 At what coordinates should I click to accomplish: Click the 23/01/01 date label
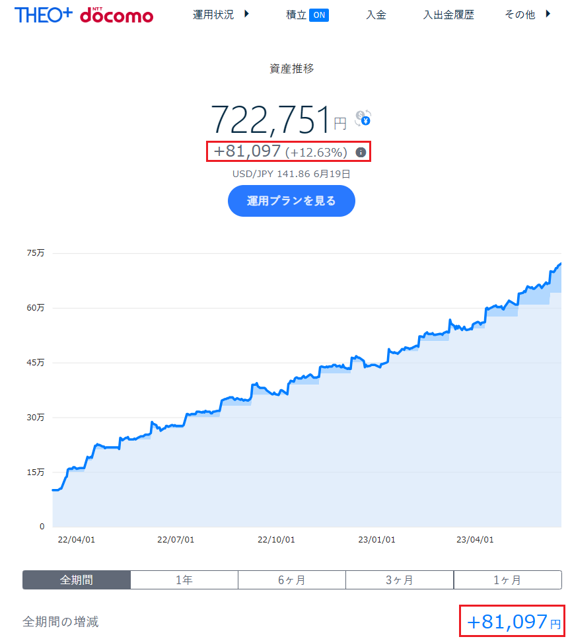[x=376, y=540]
